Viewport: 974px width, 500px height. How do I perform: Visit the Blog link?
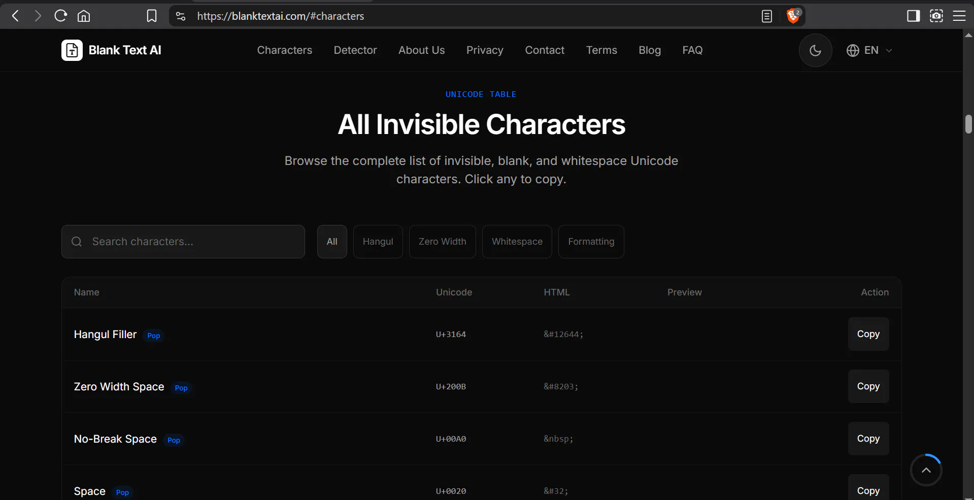pos(650,50)
